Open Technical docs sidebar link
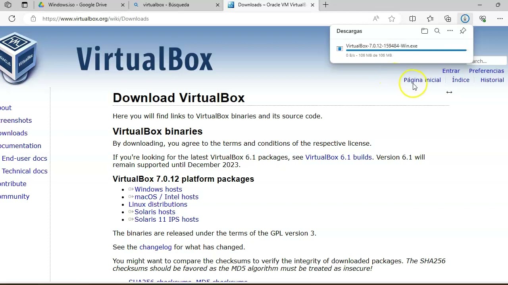Viewport: 508px width, 285px height. coord(25,171)
